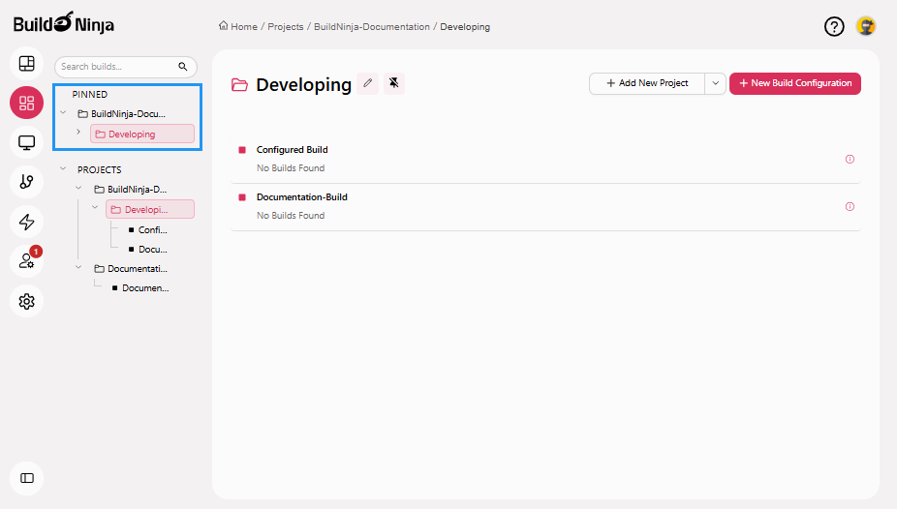Image resolution: width=897 pixels, height=509 pixels.
Task: View info icon for Documentation-Build
Action: 850,207
